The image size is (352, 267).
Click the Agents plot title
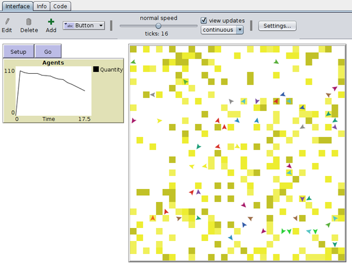[x=53, y=63]
